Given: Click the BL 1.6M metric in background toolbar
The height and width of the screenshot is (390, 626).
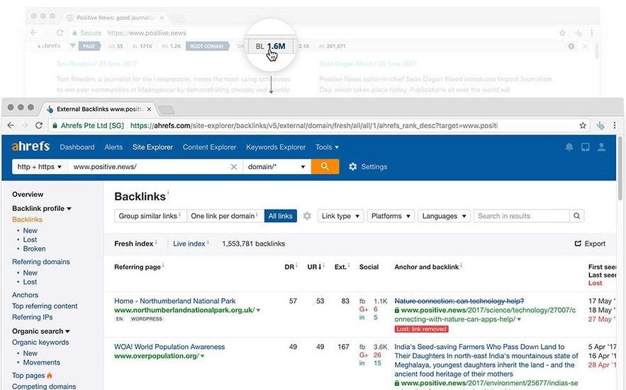Looking at the screenshot, I should (271, 46).
